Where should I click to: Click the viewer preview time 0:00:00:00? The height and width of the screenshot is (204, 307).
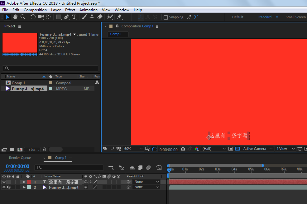coord(169,150)
